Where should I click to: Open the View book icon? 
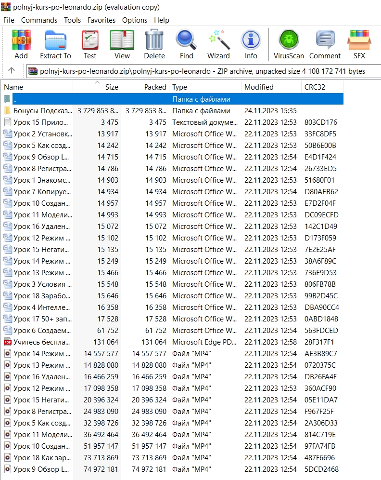(x=122, y=40)
